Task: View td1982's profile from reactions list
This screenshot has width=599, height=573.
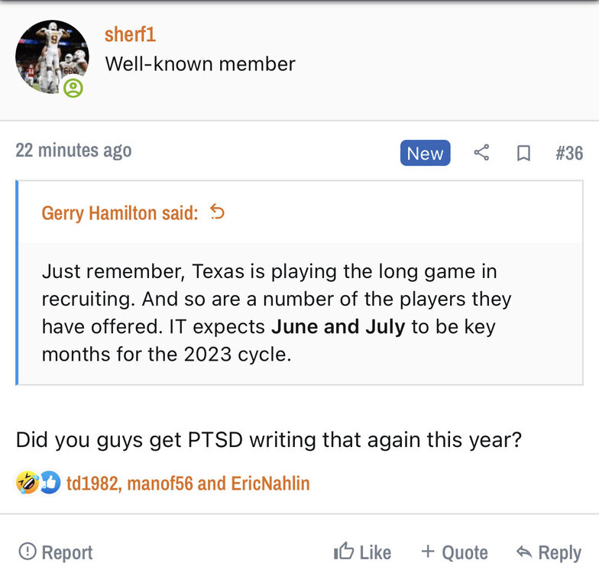Action: click(92, 483)
